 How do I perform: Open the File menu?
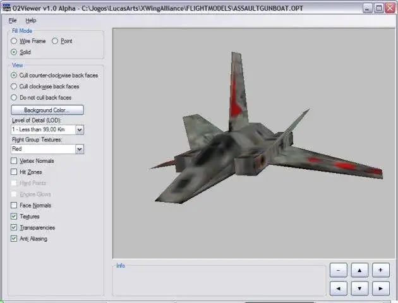(x=13, y=20)
